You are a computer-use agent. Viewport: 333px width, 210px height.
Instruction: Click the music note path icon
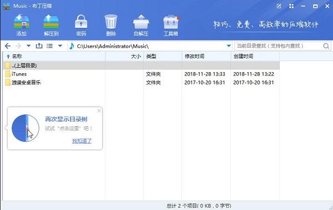(x=72, y=46)
